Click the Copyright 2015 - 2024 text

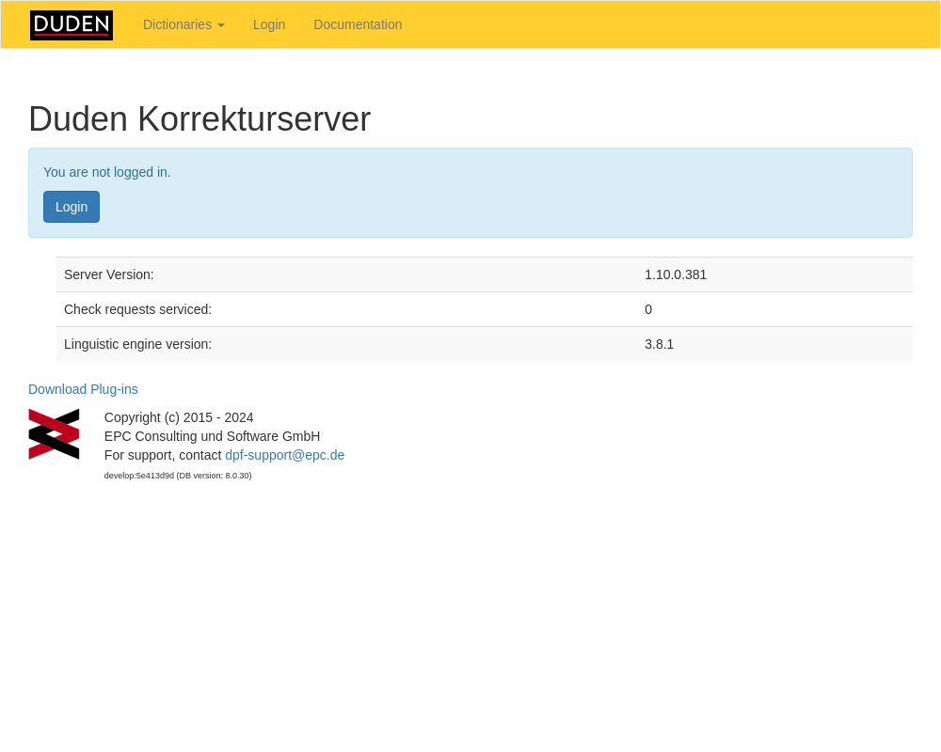(179, 417)
